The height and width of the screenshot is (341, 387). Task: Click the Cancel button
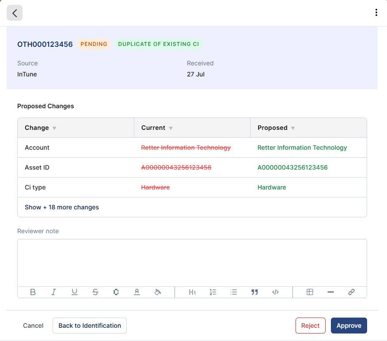pyautogui.click(x=33, y=326)
